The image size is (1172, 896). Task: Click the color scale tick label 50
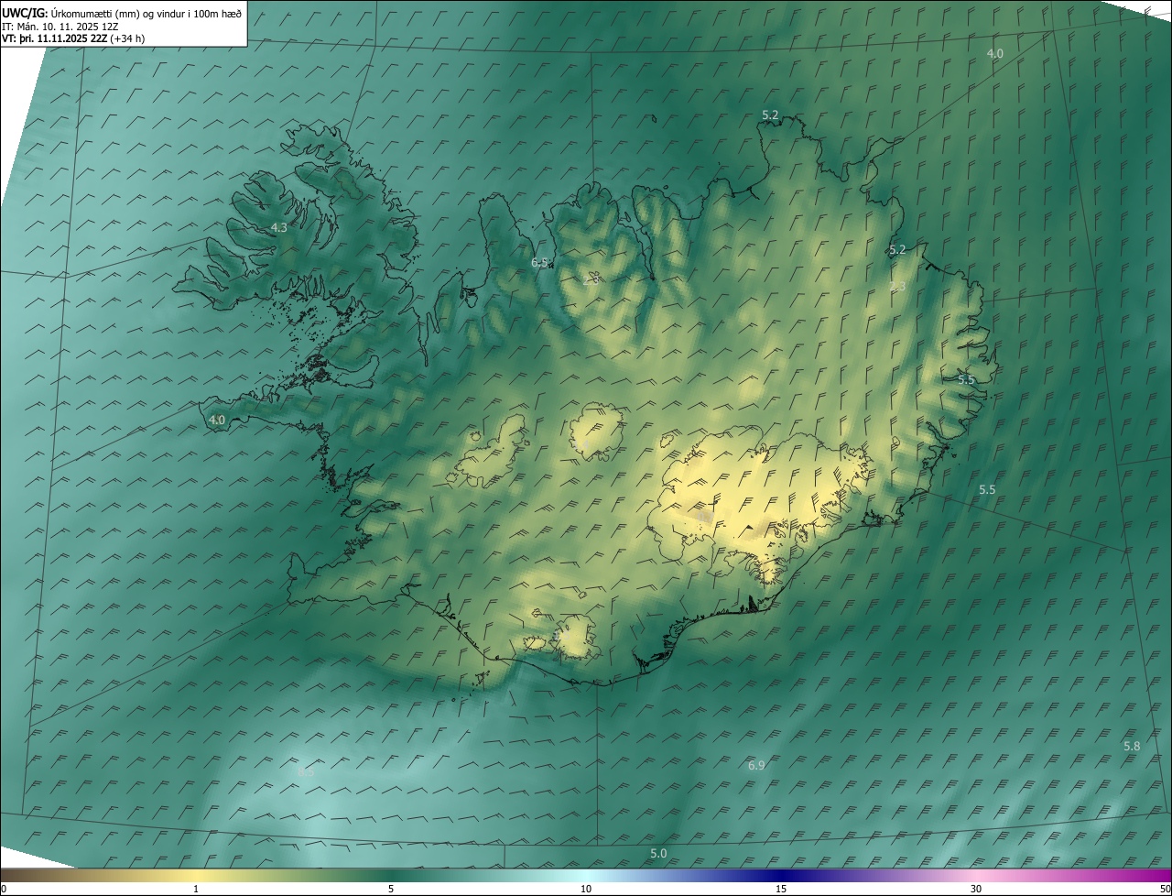tap(1165, 889)
